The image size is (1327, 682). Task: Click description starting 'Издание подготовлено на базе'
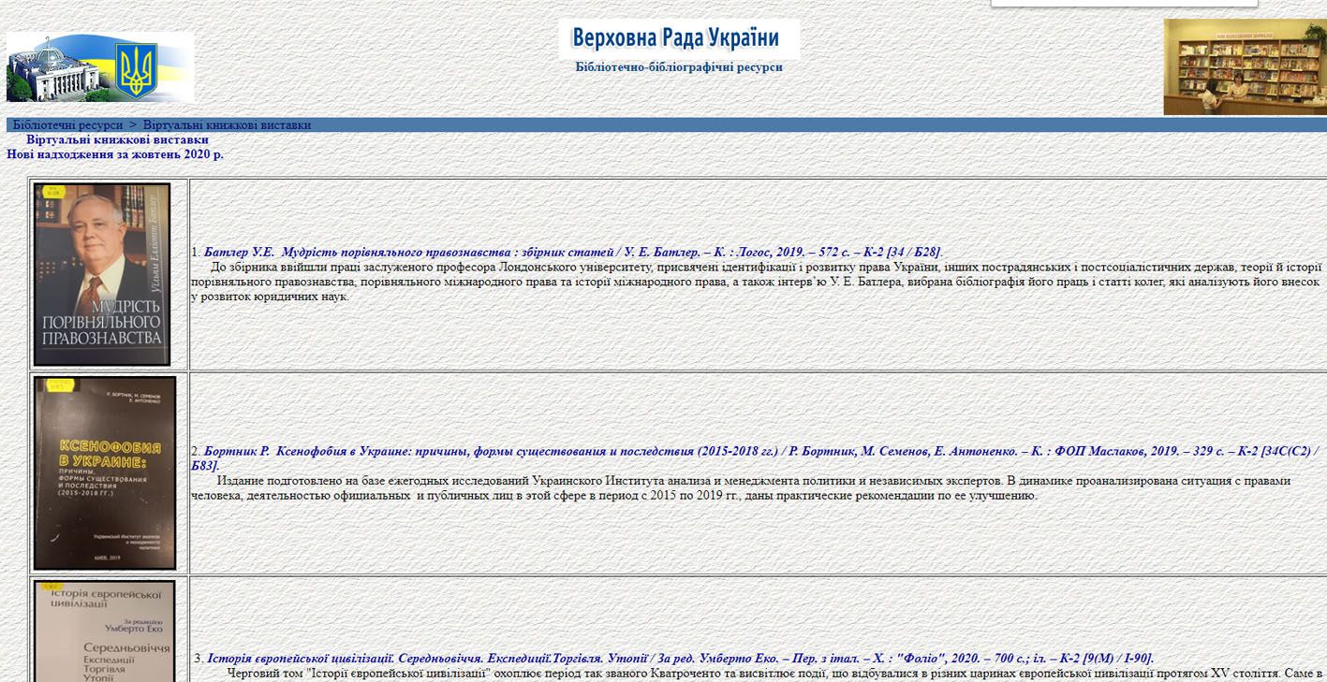[742, 488]
